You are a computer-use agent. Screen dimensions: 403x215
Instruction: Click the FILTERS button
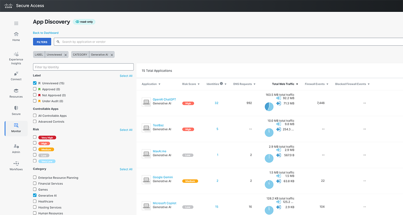click(42, 42)
